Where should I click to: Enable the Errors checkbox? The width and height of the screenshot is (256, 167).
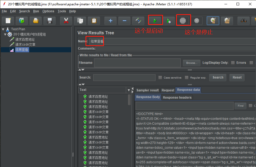pyautogui.click(x=233, y=63)
